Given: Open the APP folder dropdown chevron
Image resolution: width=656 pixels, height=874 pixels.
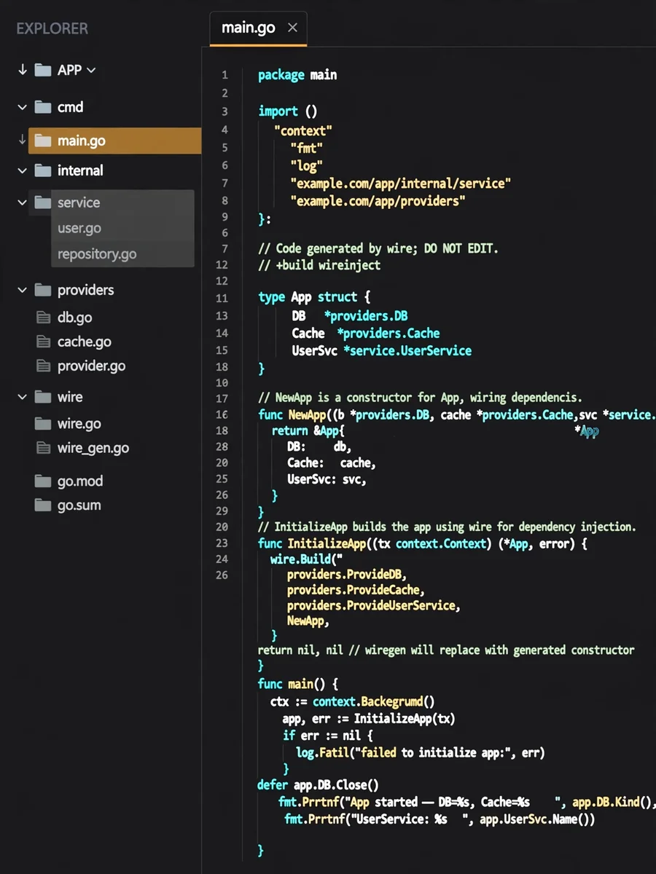Looking at the screenshot, I should pos(91,71).
